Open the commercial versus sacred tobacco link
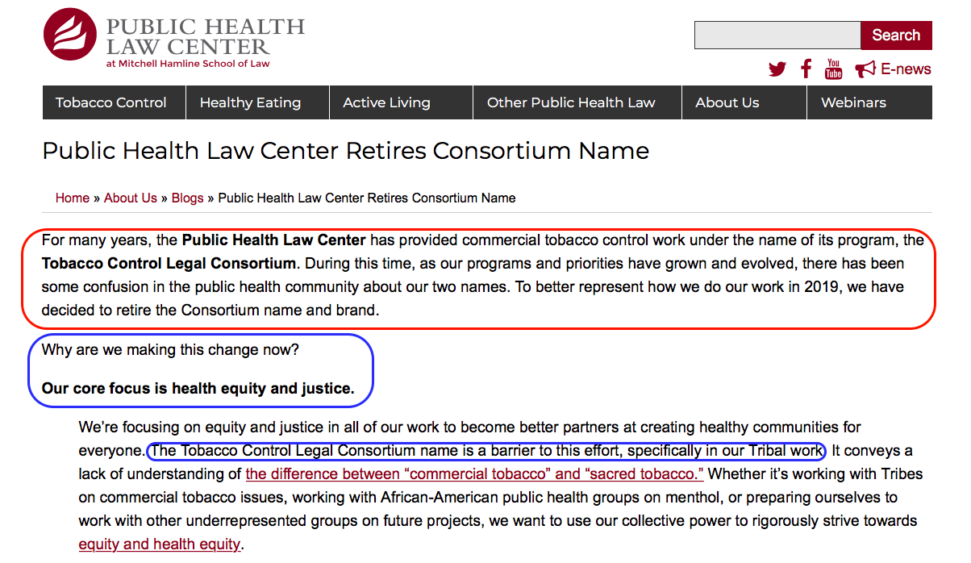Viewport: 971px width, 563px height. 474,473
